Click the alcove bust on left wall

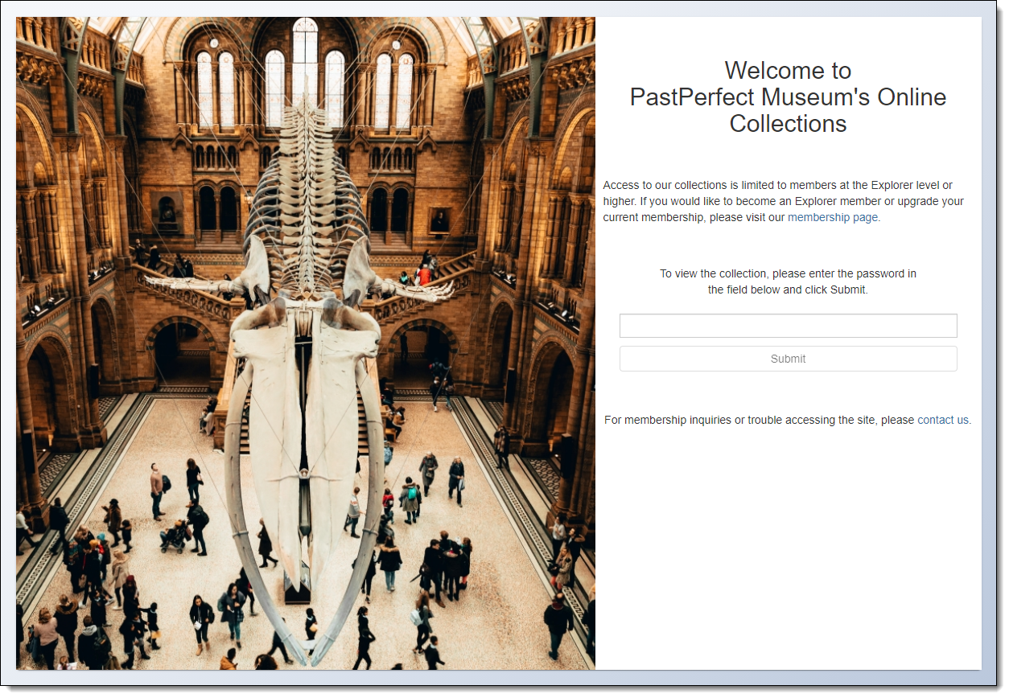(167, 212)
